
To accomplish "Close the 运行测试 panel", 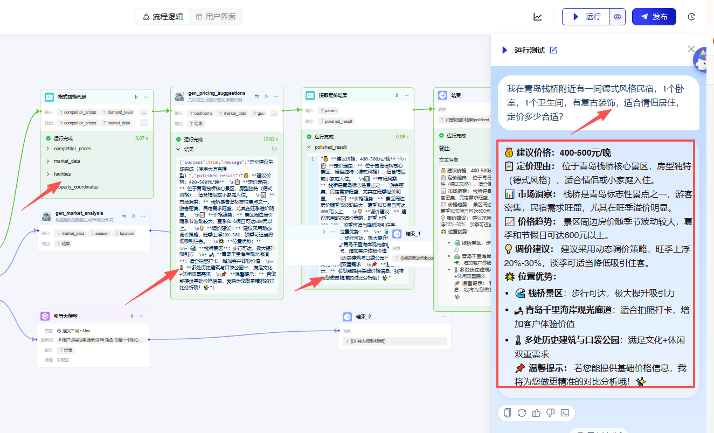I will [x=691, y=49].
